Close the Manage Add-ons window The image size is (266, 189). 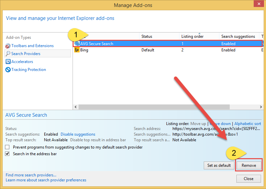click(x=259, y=4)
